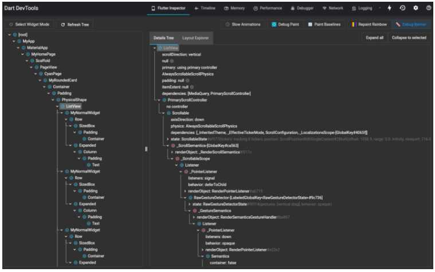Click the PhysicalShape widget icon in tree

click(x=58, y=100)
